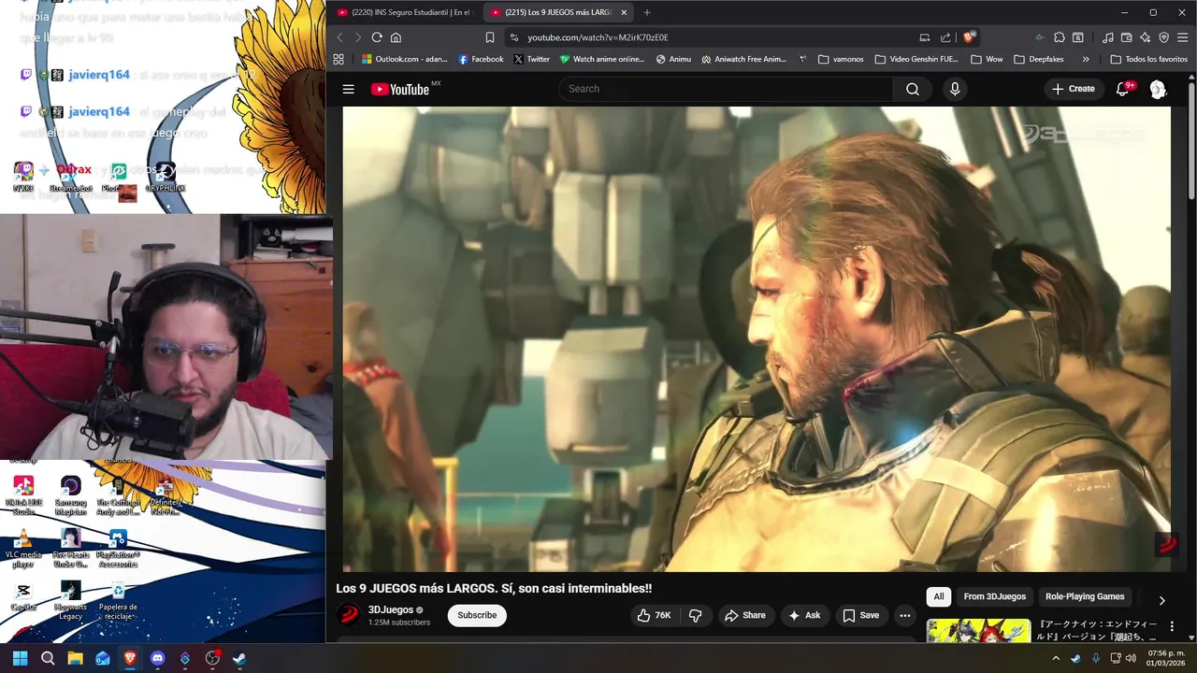Click the browser address bar URL
The width and height of the screenshot is (1197, 673).
click(x=598, y=37)
